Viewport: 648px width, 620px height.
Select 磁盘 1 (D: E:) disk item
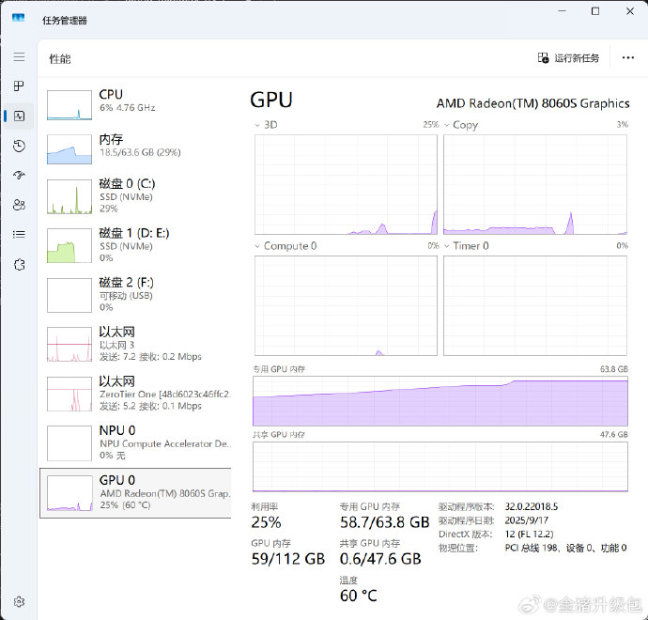[135, 245]
